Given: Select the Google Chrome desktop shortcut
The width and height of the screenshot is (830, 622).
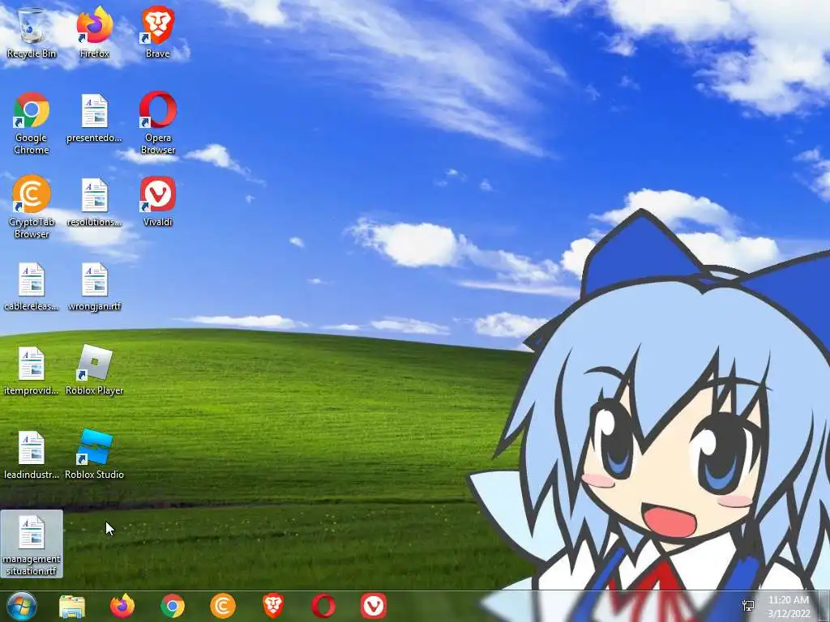Looking at the screenshot, I should 32,123.
